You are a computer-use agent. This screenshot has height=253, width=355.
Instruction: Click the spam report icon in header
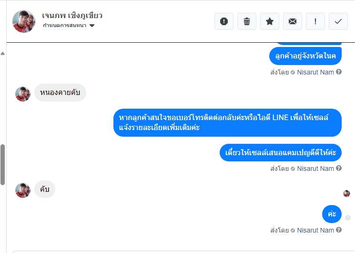[223, 21]
